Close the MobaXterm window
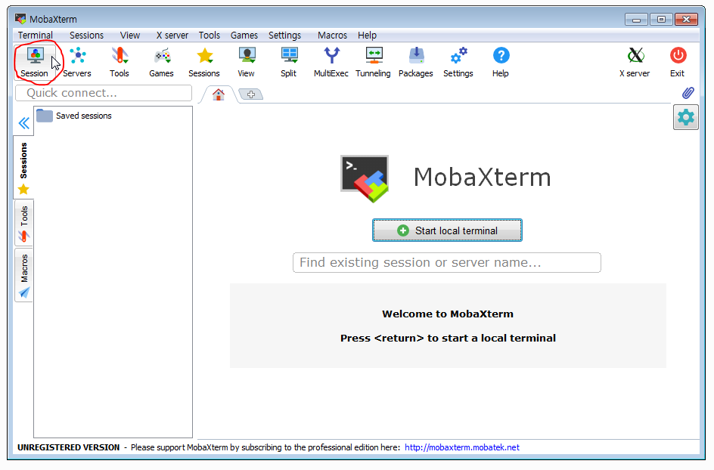The height and width of the screenshot is (470, 714). click(687, 19)
